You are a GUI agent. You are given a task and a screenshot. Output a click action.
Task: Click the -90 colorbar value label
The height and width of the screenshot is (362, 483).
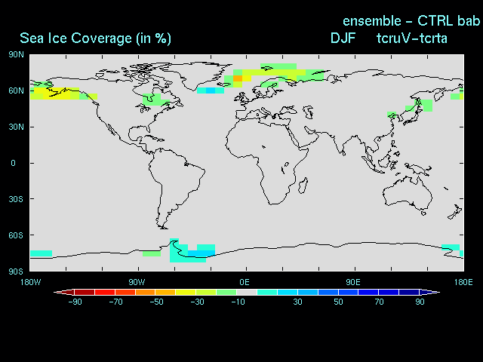(x=75, y=302)
